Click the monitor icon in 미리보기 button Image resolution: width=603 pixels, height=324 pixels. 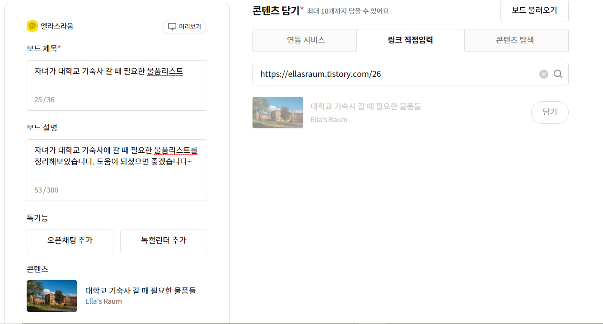click(x=172, y=27)
